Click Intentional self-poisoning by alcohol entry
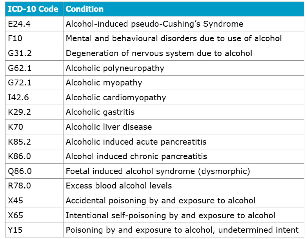This screenshot has height=239, width=307. click(x=170, y=215)
